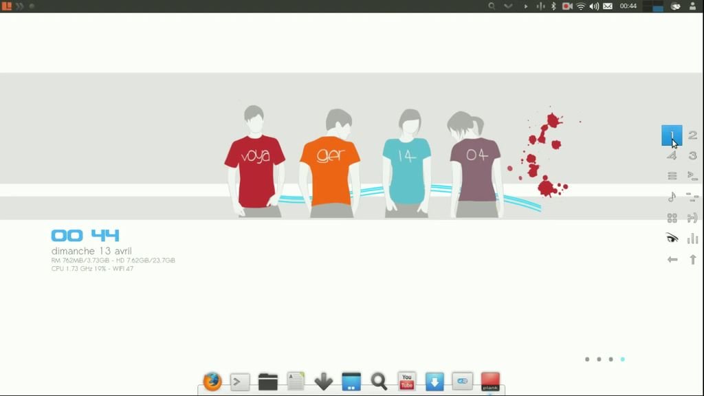Click the red Plank dock icon

tap(490, 382)
